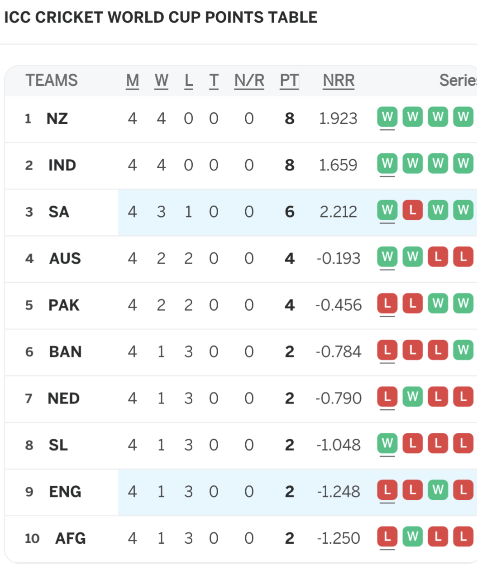477x565 pixels.
Task: Click IND's first green W result badge
Action: (387, 163)
